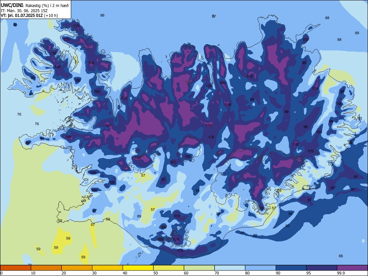Screen dimensions: 368x276
Task: Select the purple above-99.9 legend swatch
Action: [x=352, y=268]
